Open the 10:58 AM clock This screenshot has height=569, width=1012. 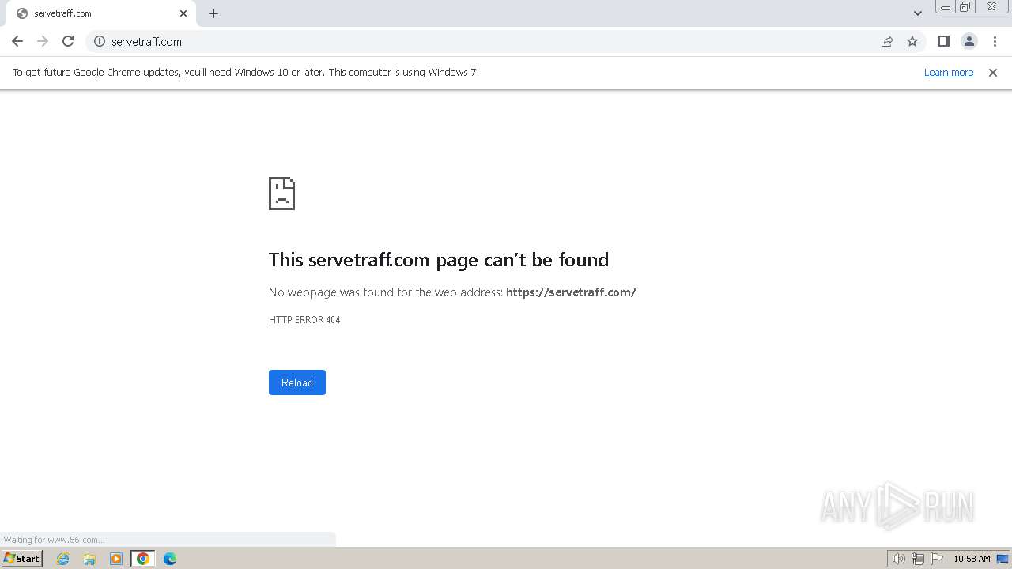tap(972, 559)
